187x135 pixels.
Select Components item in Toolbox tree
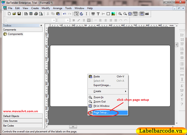point(15,34)
